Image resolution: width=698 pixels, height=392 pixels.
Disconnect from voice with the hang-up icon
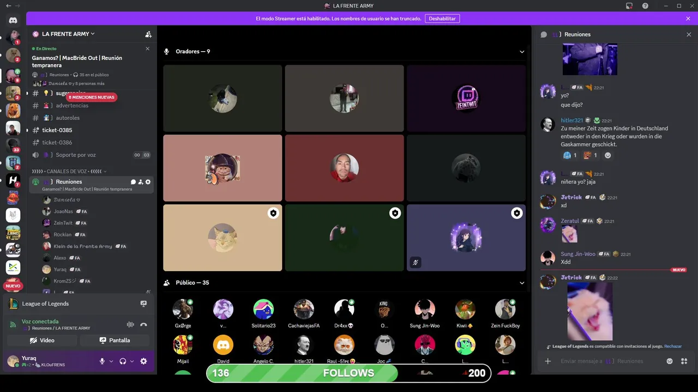pos(143,324)
